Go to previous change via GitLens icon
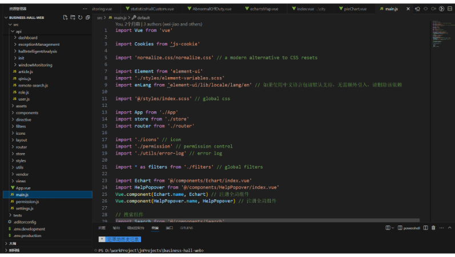 (426, 9)
